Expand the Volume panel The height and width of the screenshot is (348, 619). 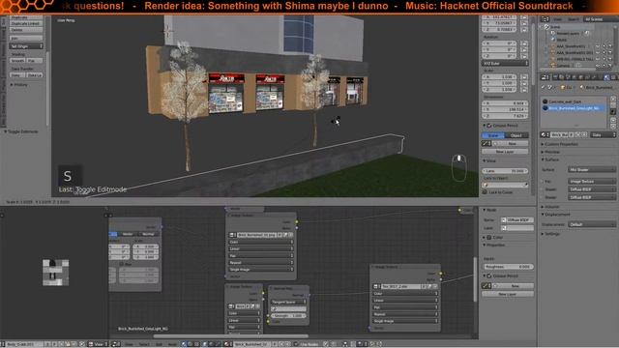[x=550, y=206]
